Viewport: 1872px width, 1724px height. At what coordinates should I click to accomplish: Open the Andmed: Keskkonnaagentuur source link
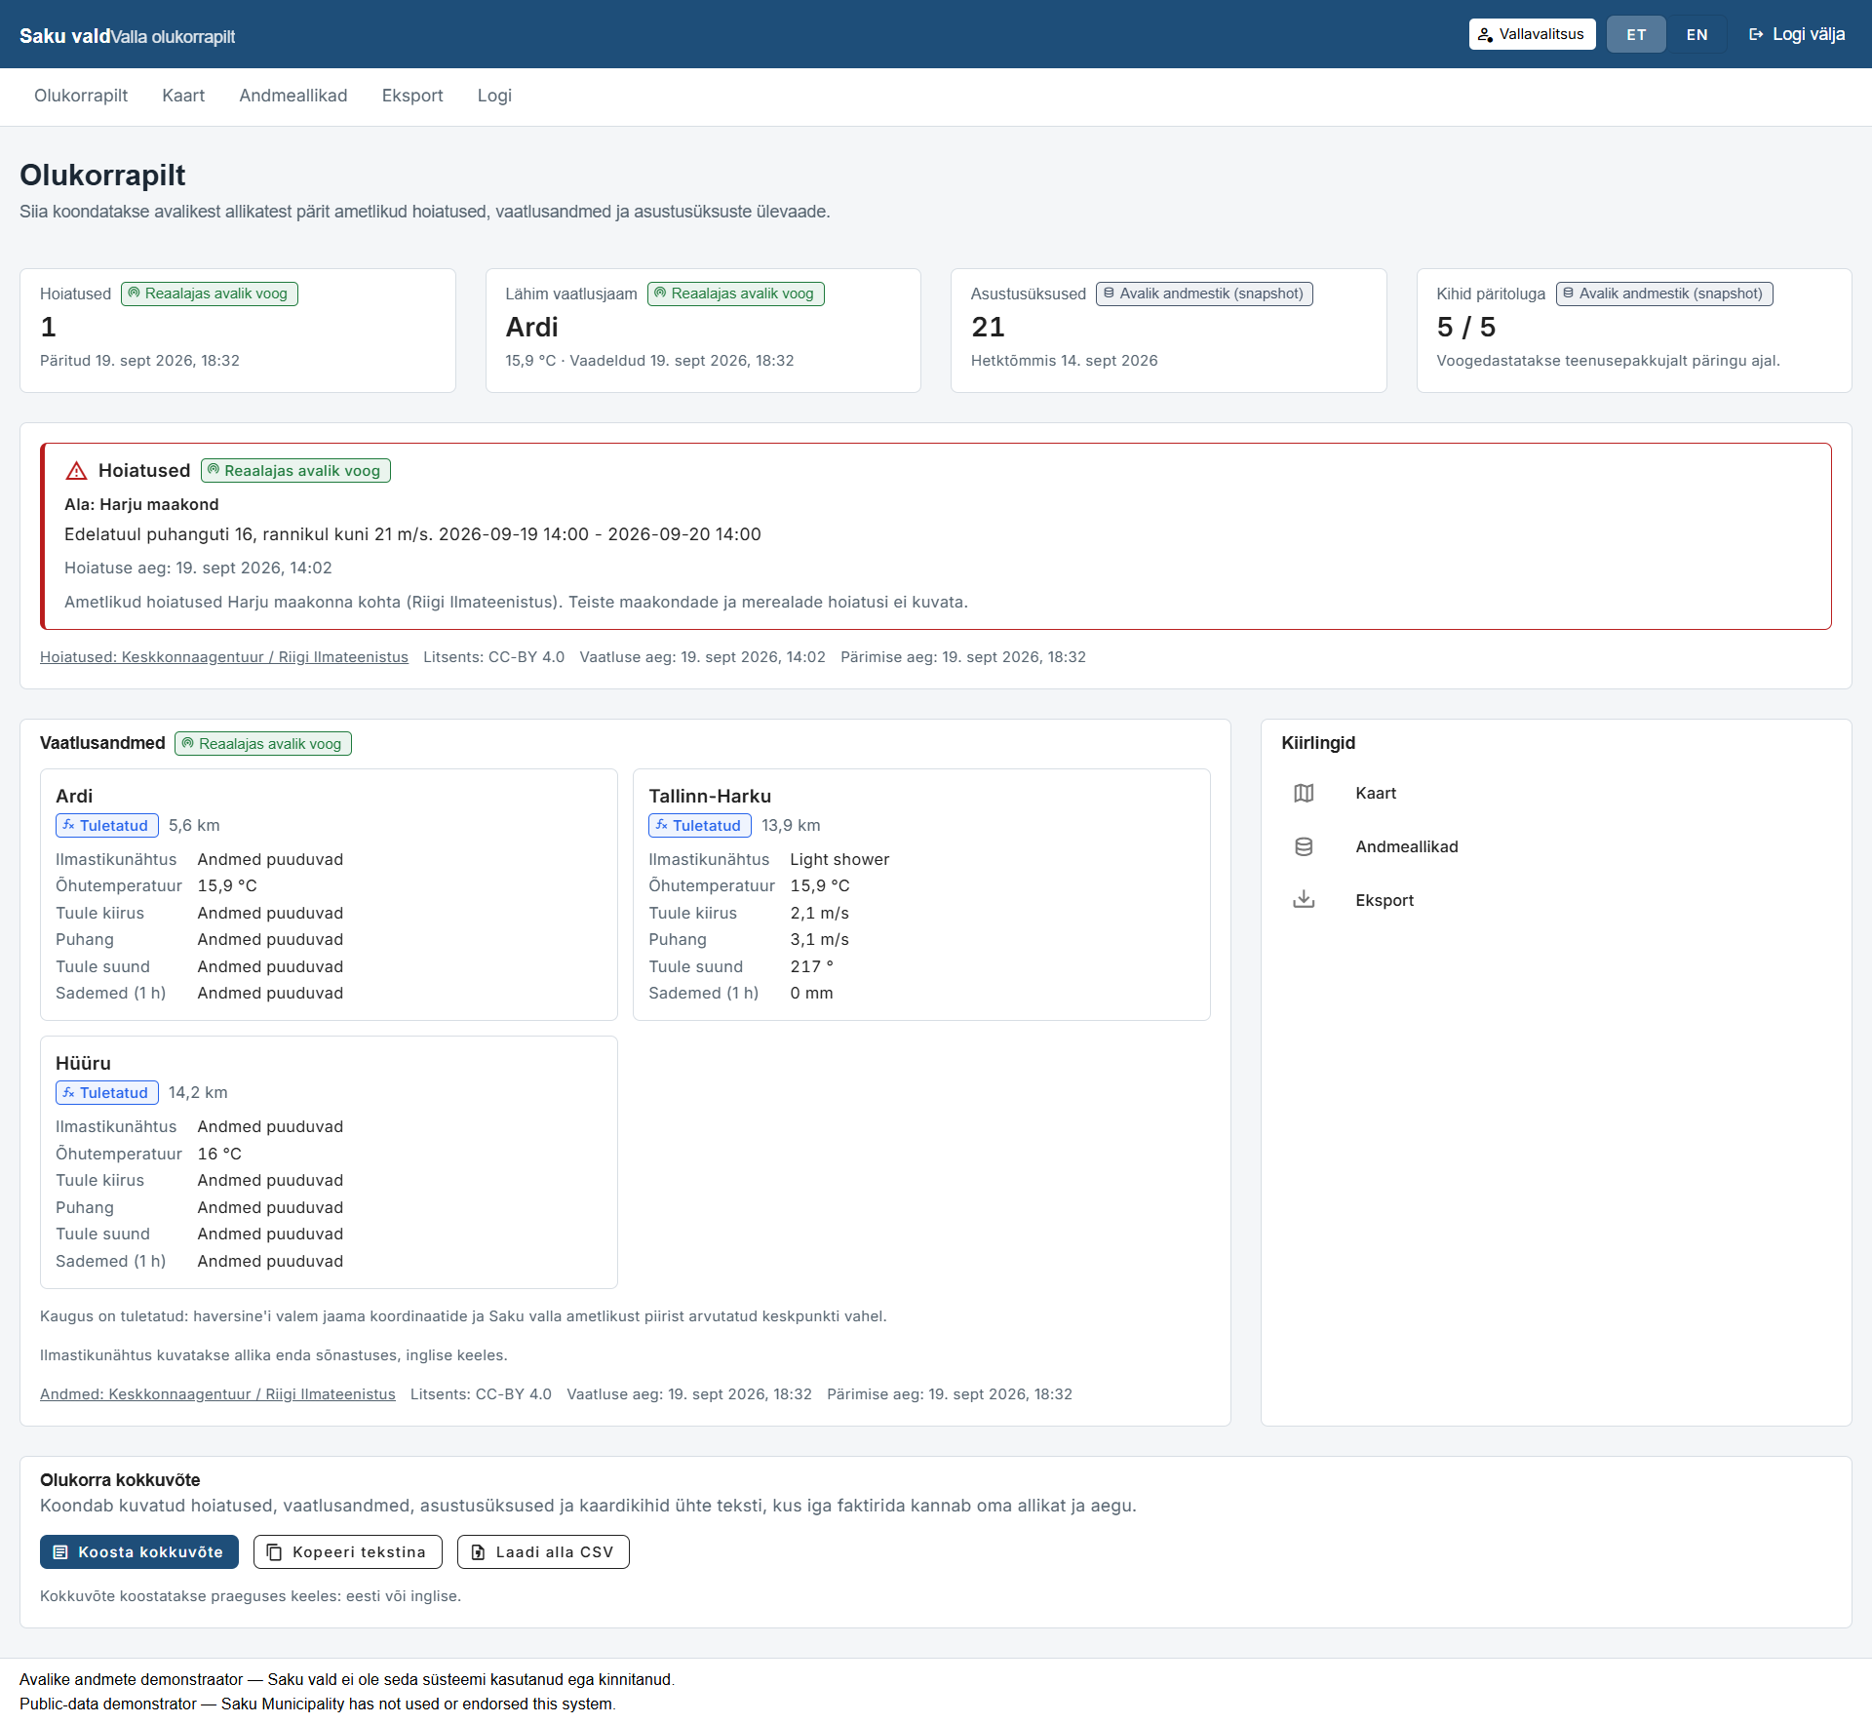click(217, 1394)
